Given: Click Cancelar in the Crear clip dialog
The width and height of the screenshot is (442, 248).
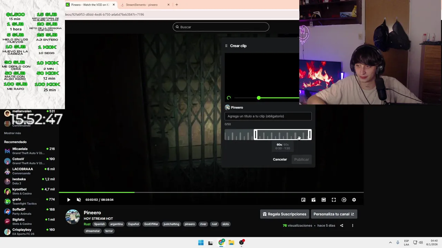Looking at the screenshot, I should click(x=280, y=159).
